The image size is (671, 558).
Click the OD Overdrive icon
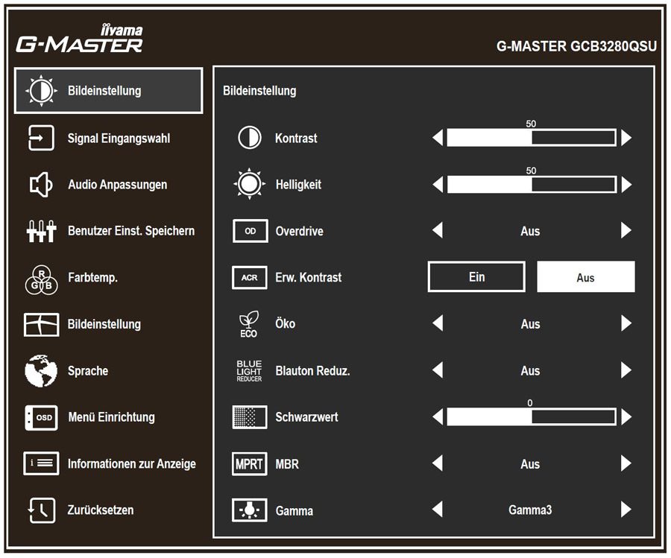pos(251,231)
